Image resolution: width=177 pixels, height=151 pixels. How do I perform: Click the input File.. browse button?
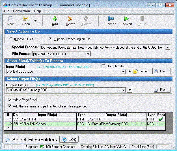pos(162,72)
